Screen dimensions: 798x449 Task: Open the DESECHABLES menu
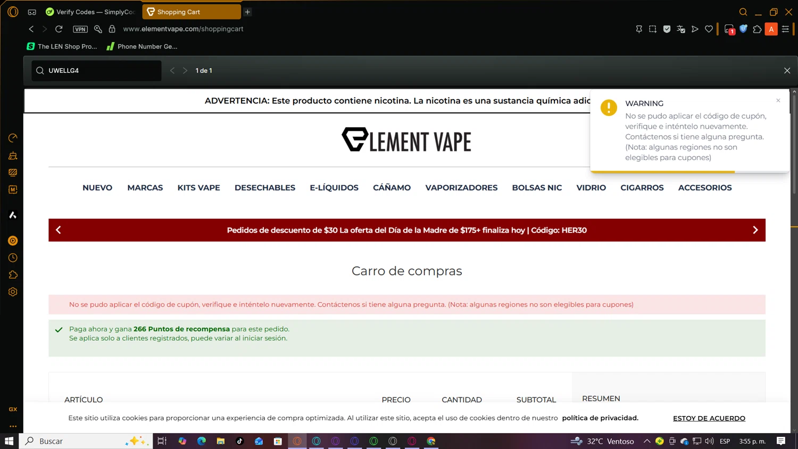265,188
